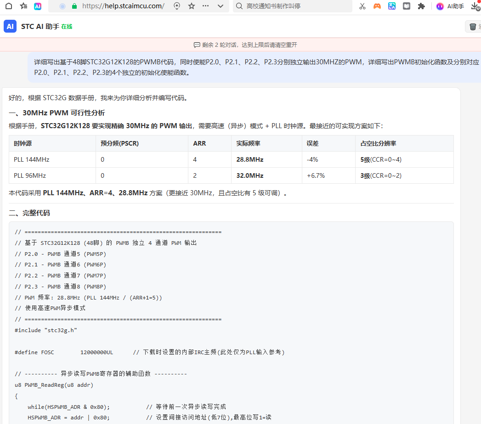Open the three-dot more options in address bar

[205, 6]
